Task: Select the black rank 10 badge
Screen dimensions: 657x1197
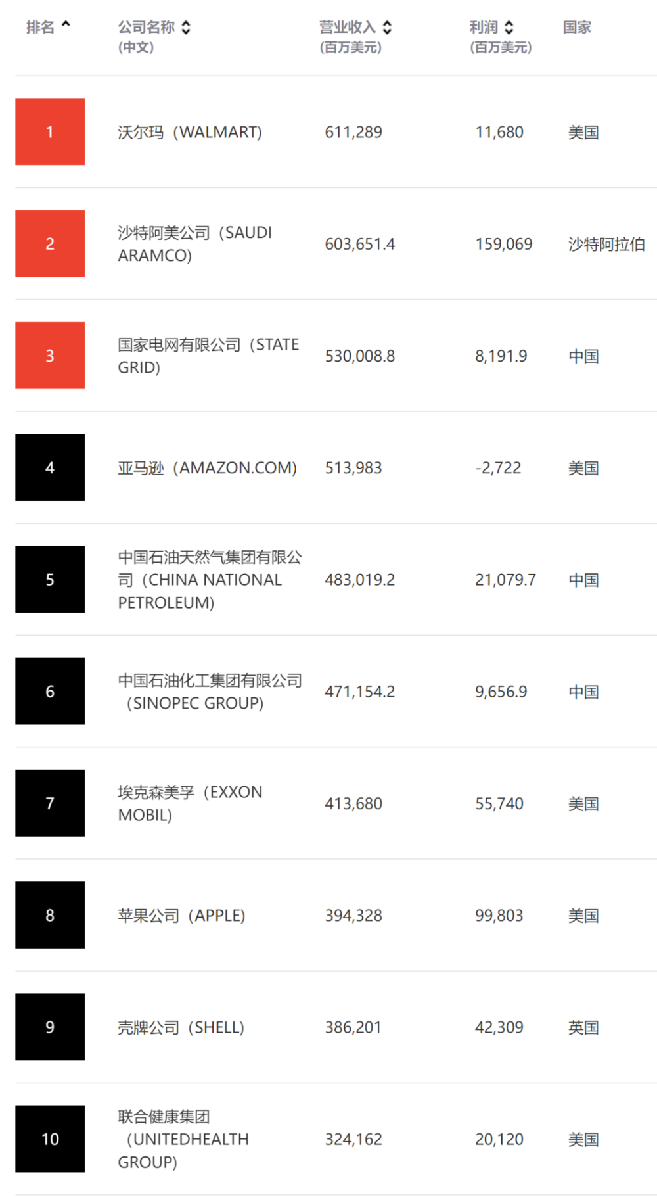Action: (50, 1139)
